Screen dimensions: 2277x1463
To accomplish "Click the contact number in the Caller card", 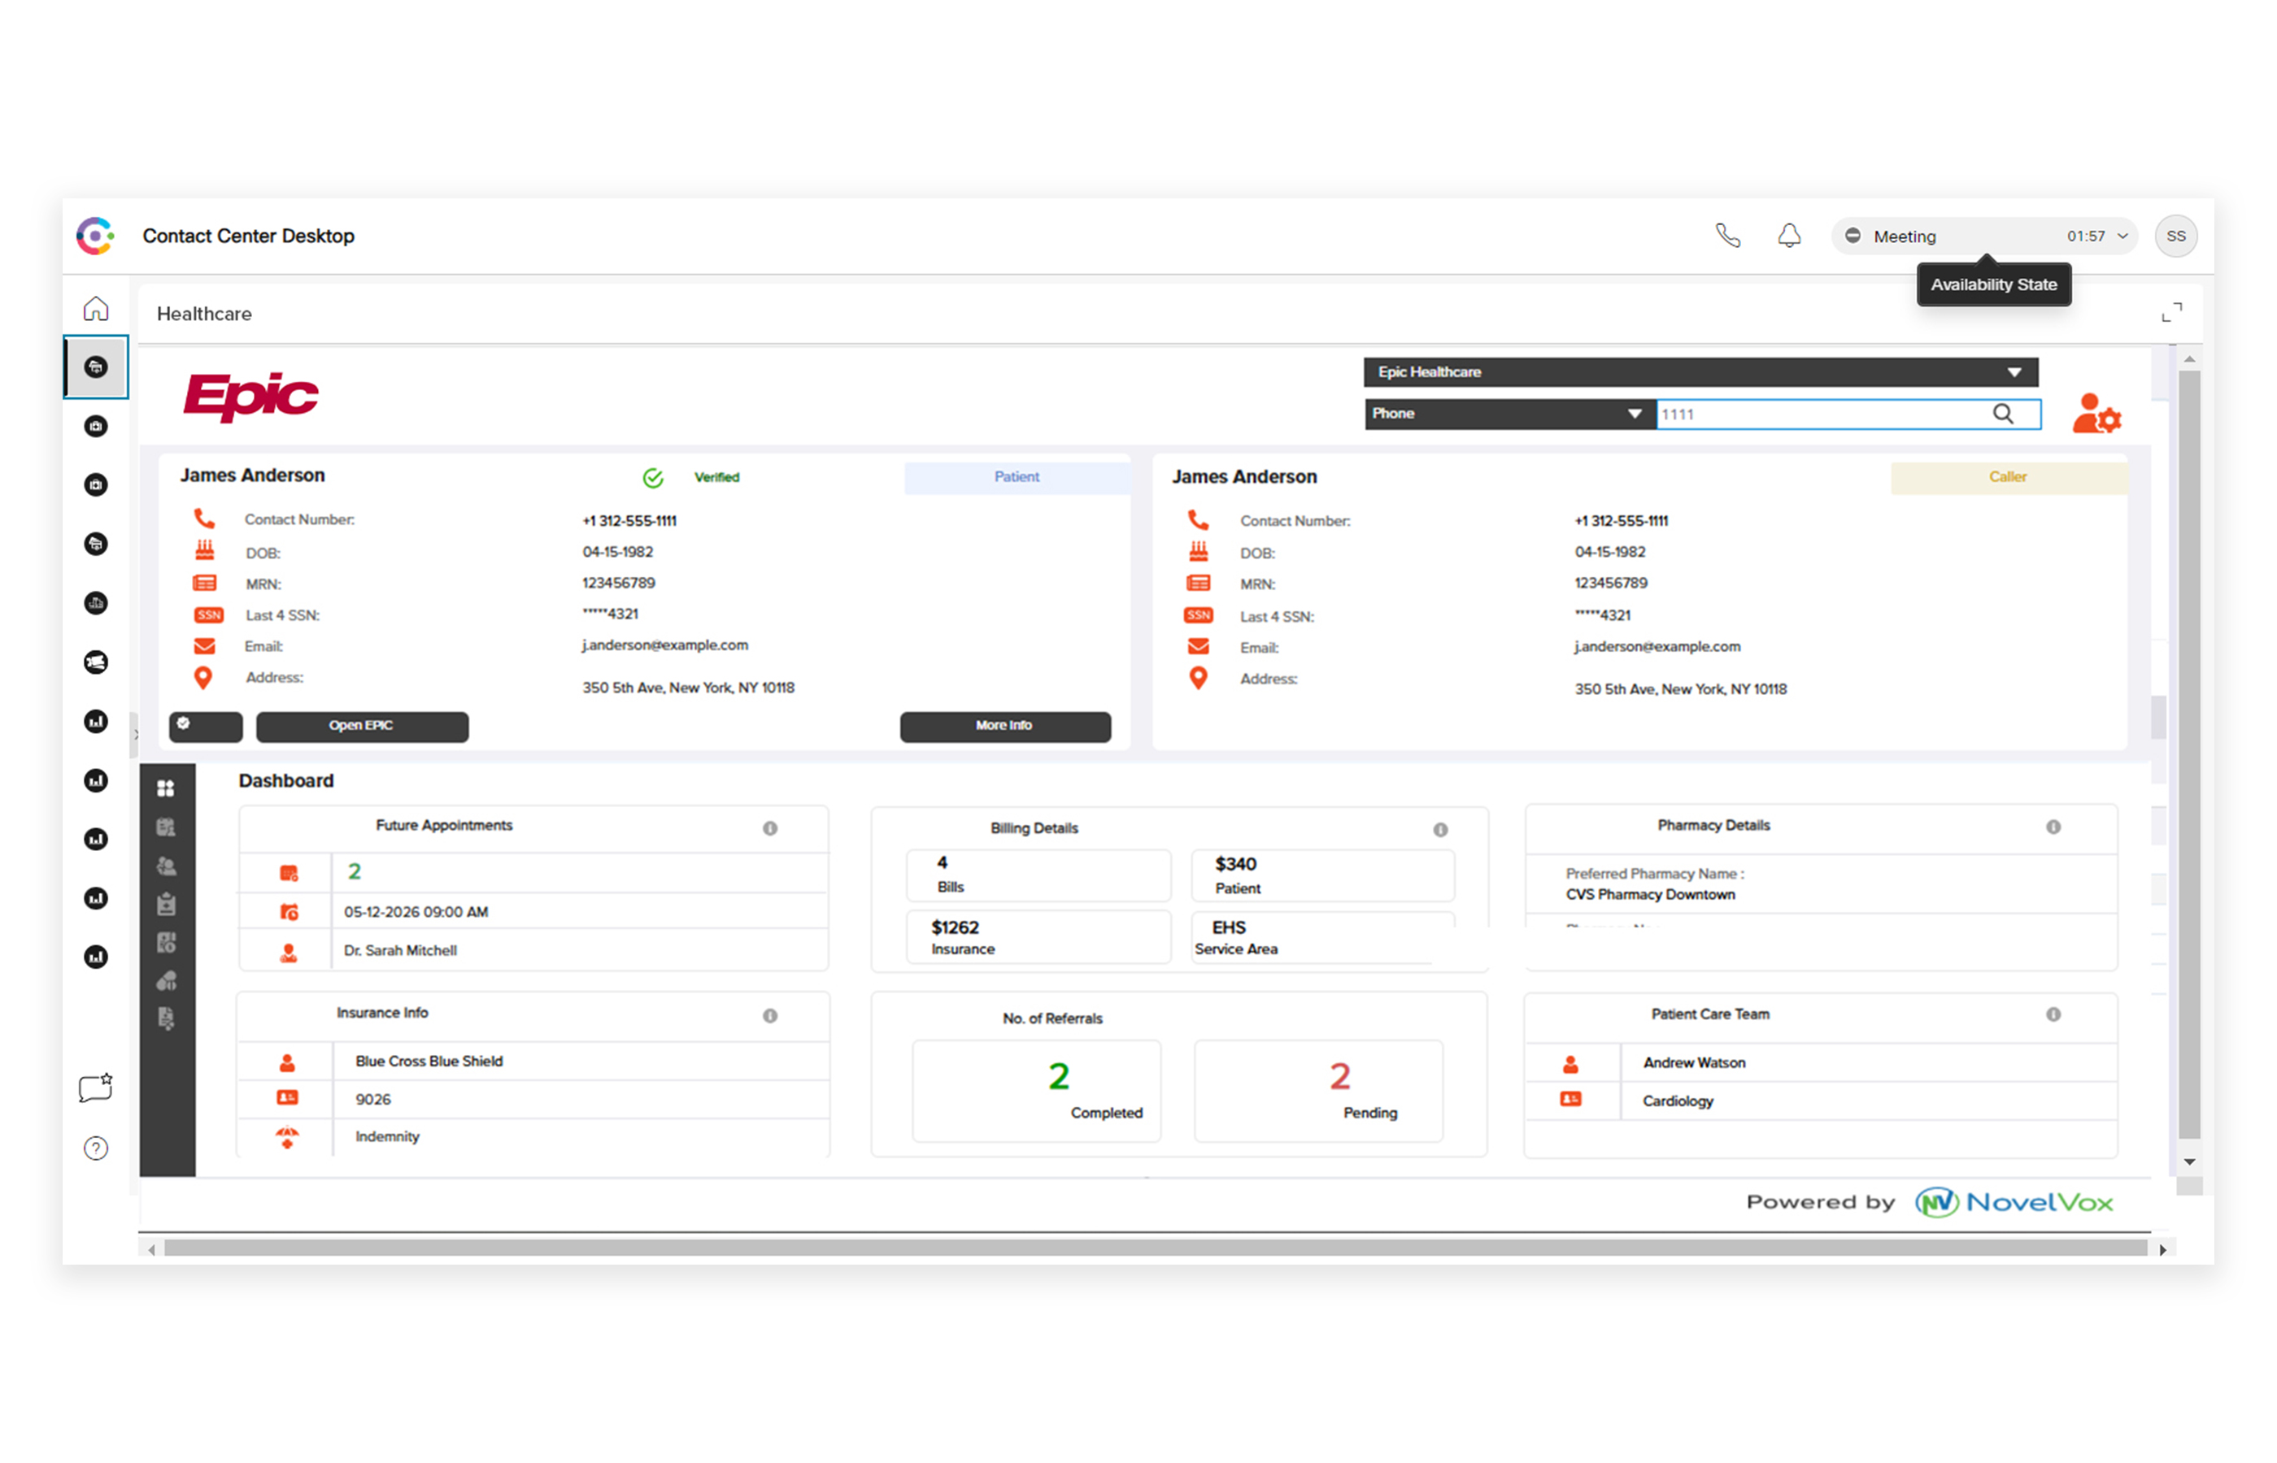I will (x=1622, y=522).
